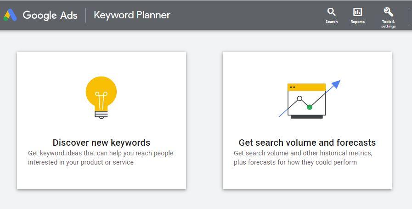Click the Keyword Planner title
The height and width of the screenshot is (209, 412).
(x=132, y=15)
